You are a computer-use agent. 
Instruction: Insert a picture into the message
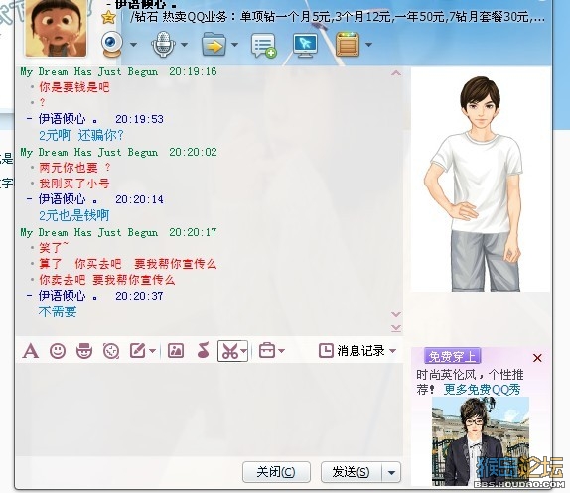(176, 351)
